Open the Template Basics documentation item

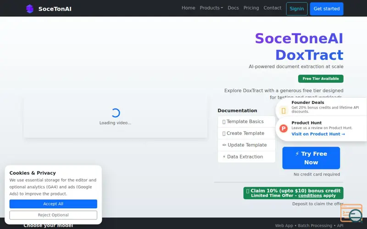pos(246,121)
